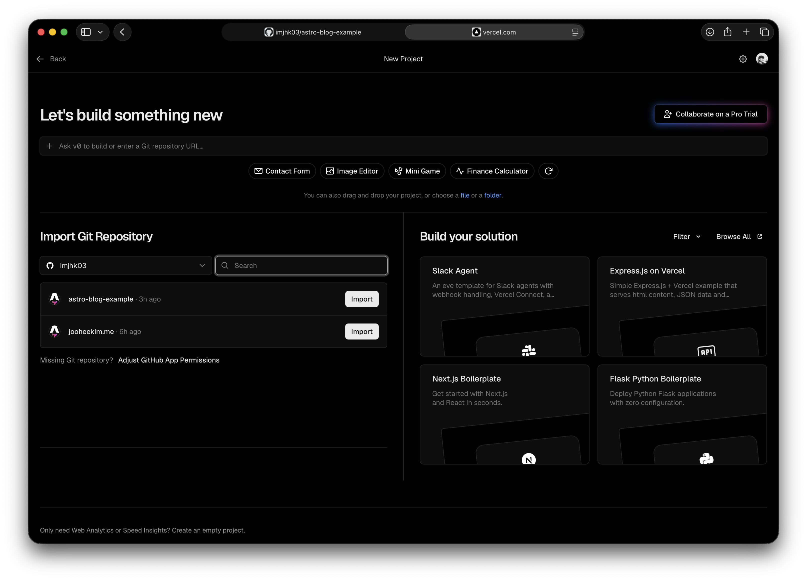Click the plus icon in v0 prompt
Screen dimensions: 807x581
tap(49, 146)
